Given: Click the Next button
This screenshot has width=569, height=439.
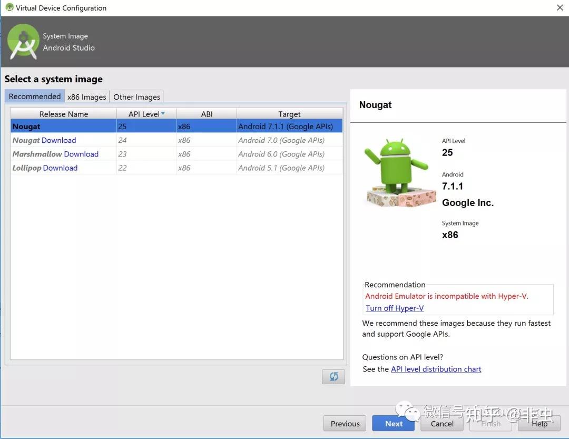Looking at the screenshot, I should click(x=394, y=423).
